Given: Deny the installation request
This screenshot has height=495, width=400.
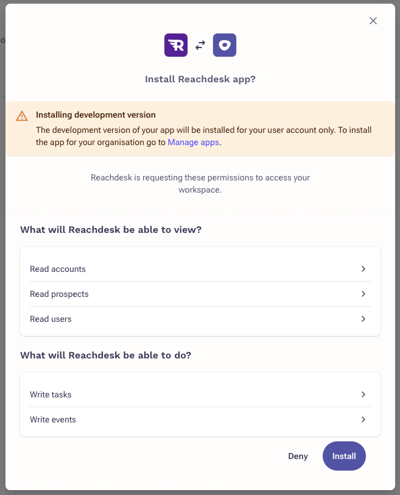Looking at the screenshot, I should (298, 455).
